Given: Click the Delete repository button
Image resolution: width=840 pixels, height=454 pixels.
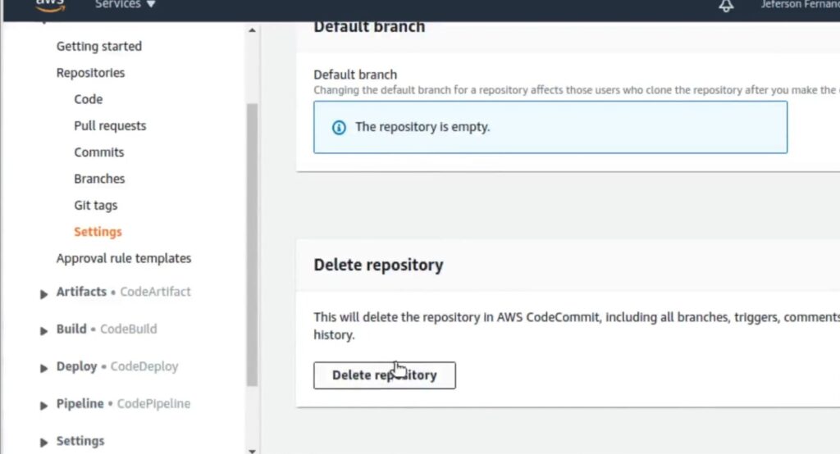Looking at the screenshot, I should [385, 375].
